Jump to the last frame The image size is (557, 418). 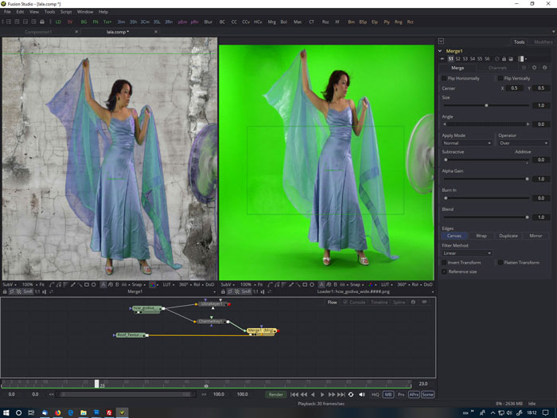[341, 394]
